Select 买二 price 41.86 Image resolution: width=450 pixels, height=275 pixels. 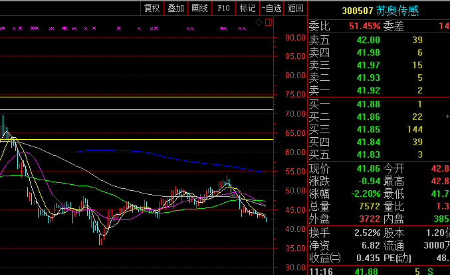click(368, 117)
